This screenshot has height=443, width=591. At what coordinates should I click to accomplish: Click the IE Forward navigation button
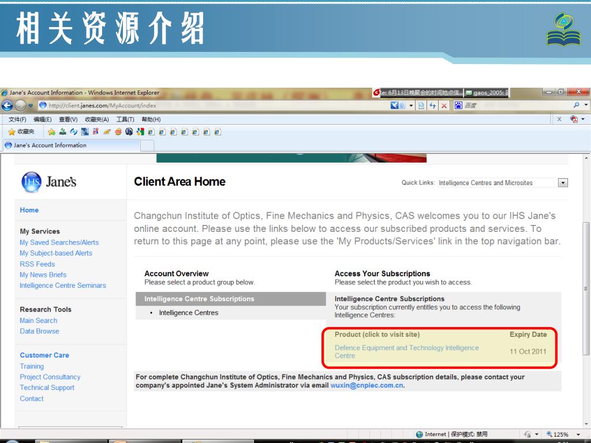click(x=20, y=106)
